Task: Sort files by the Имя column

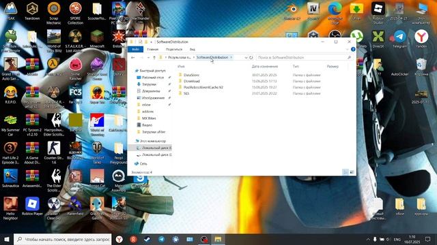Action: (x=181, y=67)
